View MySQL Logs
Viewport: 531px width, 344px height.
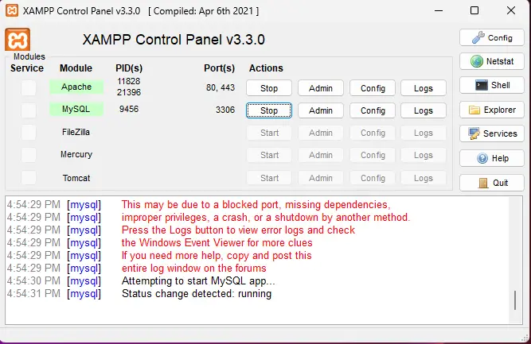[x=424, y=110]
